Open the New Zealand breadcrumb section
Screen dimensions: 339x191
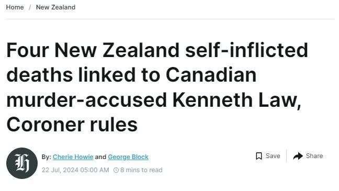pos(55,7)
